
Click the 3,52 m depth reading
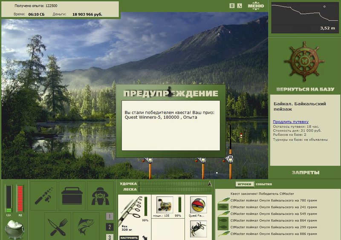(327, 28)
